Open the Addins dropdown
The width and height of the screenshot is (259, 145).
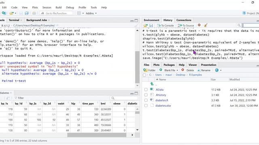point(91,13)
